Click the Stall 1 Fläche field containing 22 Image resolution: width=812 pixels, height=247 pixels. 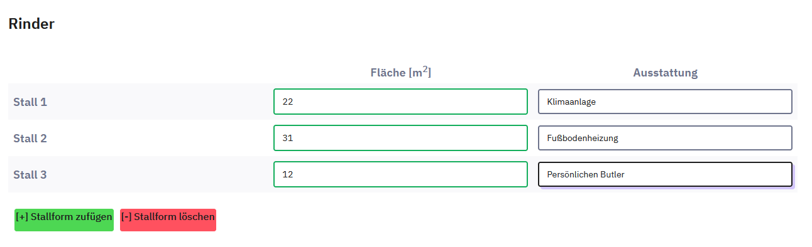click(400, 102)
